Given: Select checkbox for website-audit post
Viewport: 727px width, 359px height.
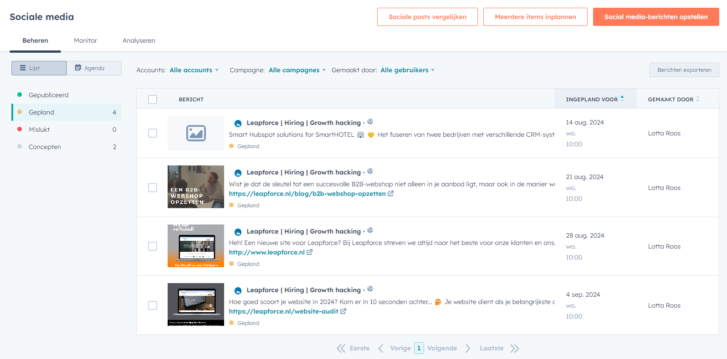Looking at the screenshot, I should click(x=153, y=305).
